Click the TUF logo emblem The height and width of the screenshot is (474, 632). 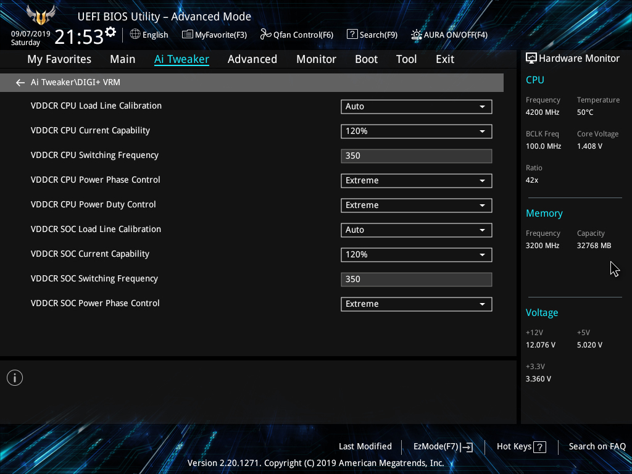pos(41,15)
